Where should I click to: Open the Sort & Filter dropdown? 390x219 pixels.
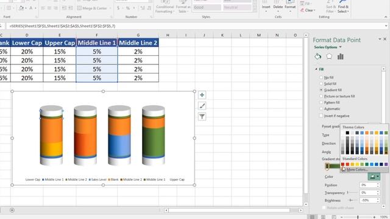pos(331,7)
